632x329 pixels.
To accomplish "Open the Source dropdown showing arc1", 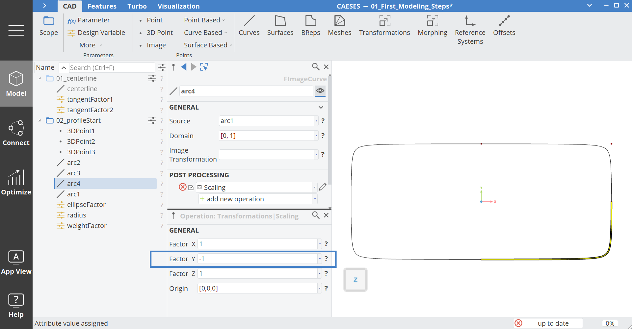I will [316, 121].
